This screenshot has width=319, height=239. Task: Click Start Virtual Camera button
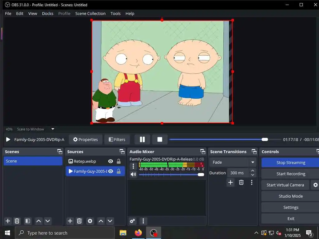[285, 185]
